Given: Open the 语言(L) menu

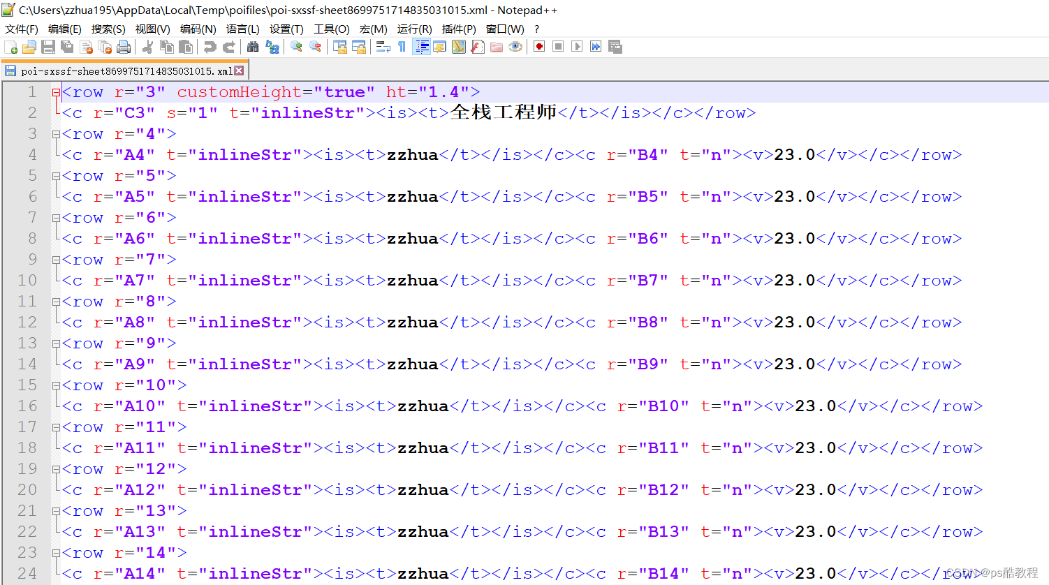Looking at the screenshot, I should tap(243, 29).
